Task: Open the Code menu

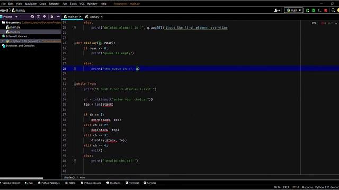Action: point(42,4)
